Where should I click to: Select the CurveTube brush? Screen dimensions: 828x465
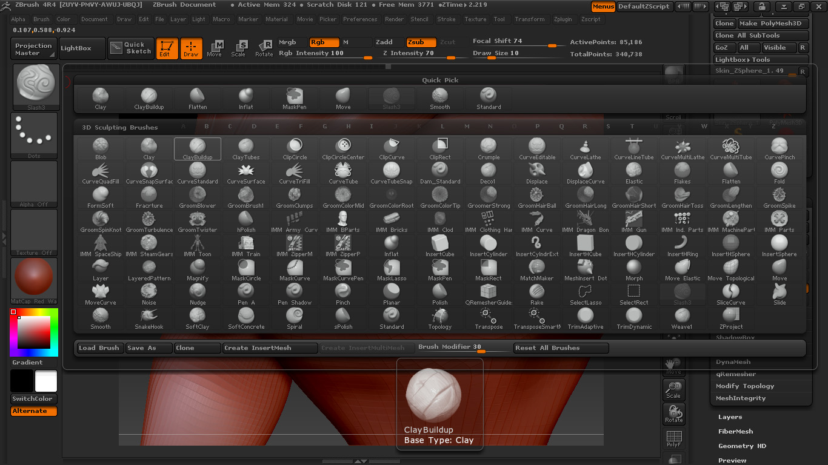(343, 173)
